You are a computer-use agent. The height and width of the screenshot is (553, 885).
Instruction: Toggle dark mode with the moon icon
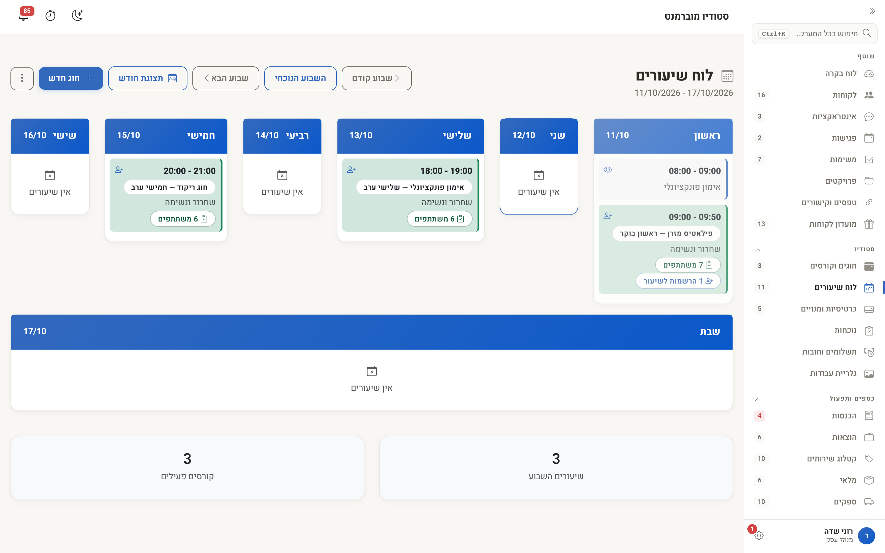click(77, 15)
